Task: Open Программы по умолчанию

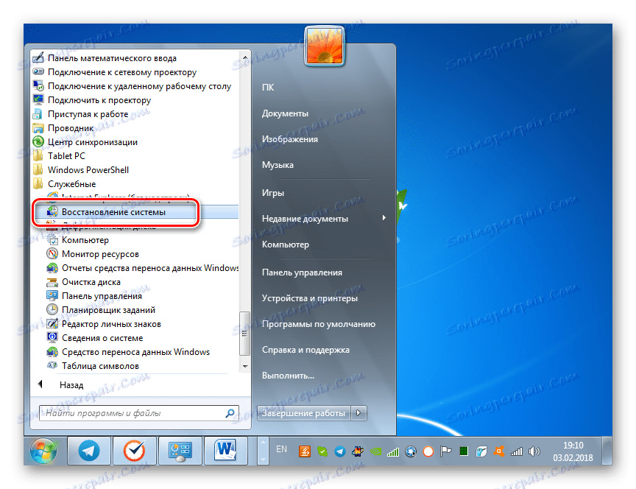Action: click(319, 324)
